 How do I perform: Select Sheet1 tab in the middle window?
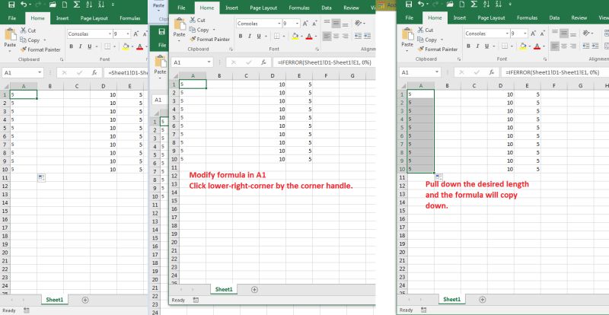[223, 289]
